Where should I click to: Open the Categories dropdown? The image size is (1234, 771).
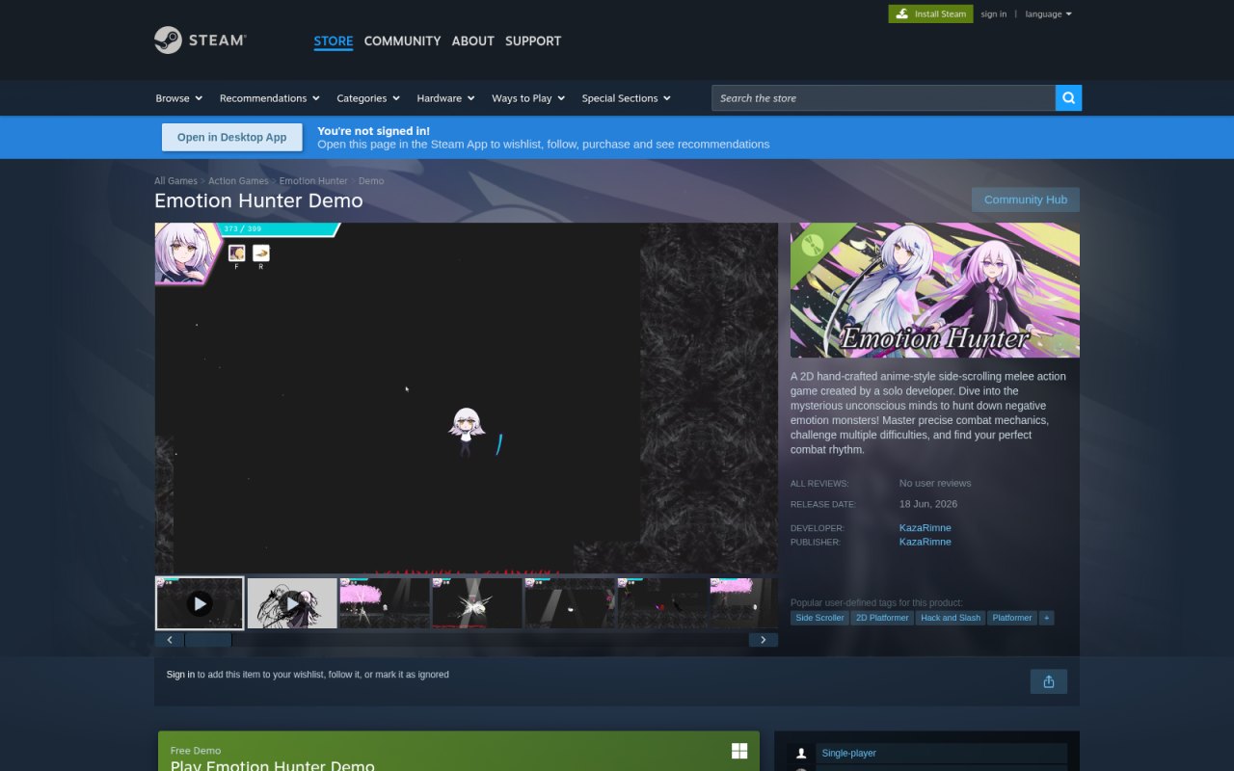pos(368,98)
